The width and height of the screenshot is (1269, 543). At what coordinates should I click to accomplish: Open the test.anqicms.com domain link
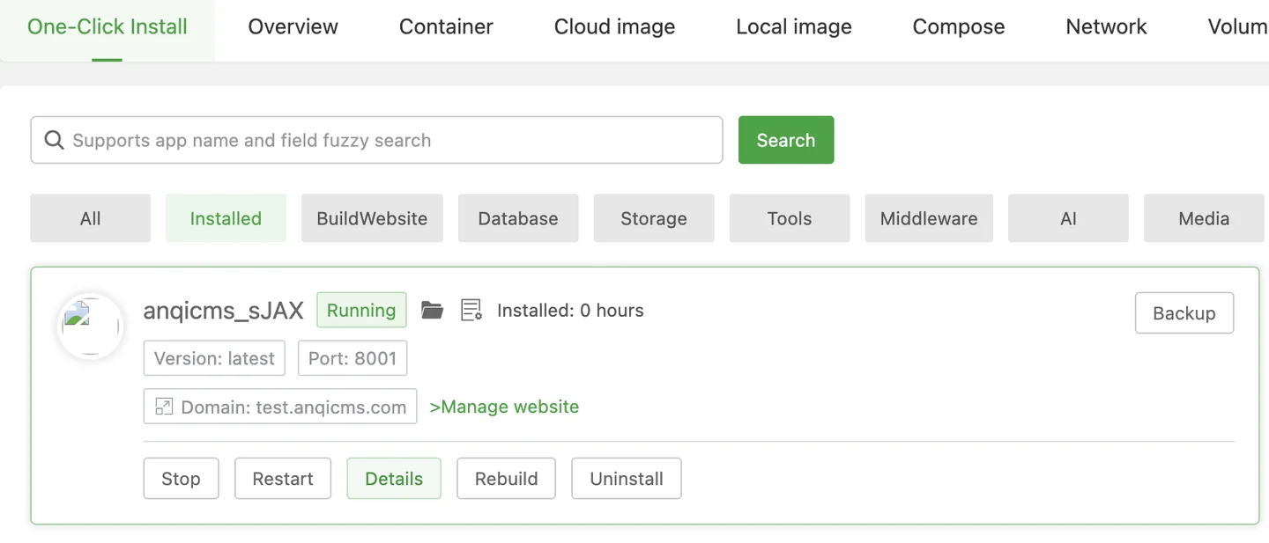click(280, 407)
